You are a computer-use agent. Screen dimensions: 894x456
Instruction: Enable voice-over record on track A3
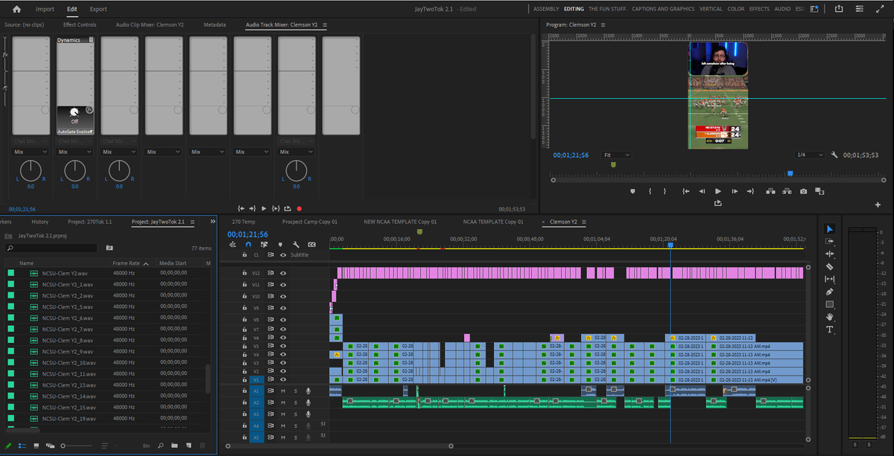point(308,414)
